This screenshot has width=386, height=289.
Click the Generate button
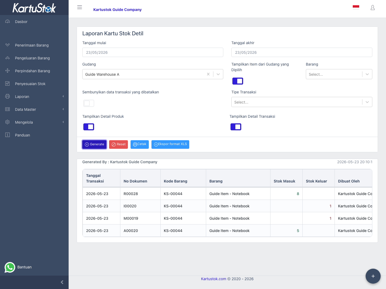pyautogui.click(x=94, y=144)
